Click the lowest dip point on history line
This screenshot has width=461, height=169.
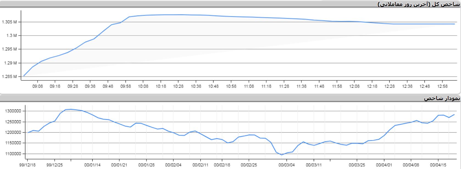click(281, 155)
